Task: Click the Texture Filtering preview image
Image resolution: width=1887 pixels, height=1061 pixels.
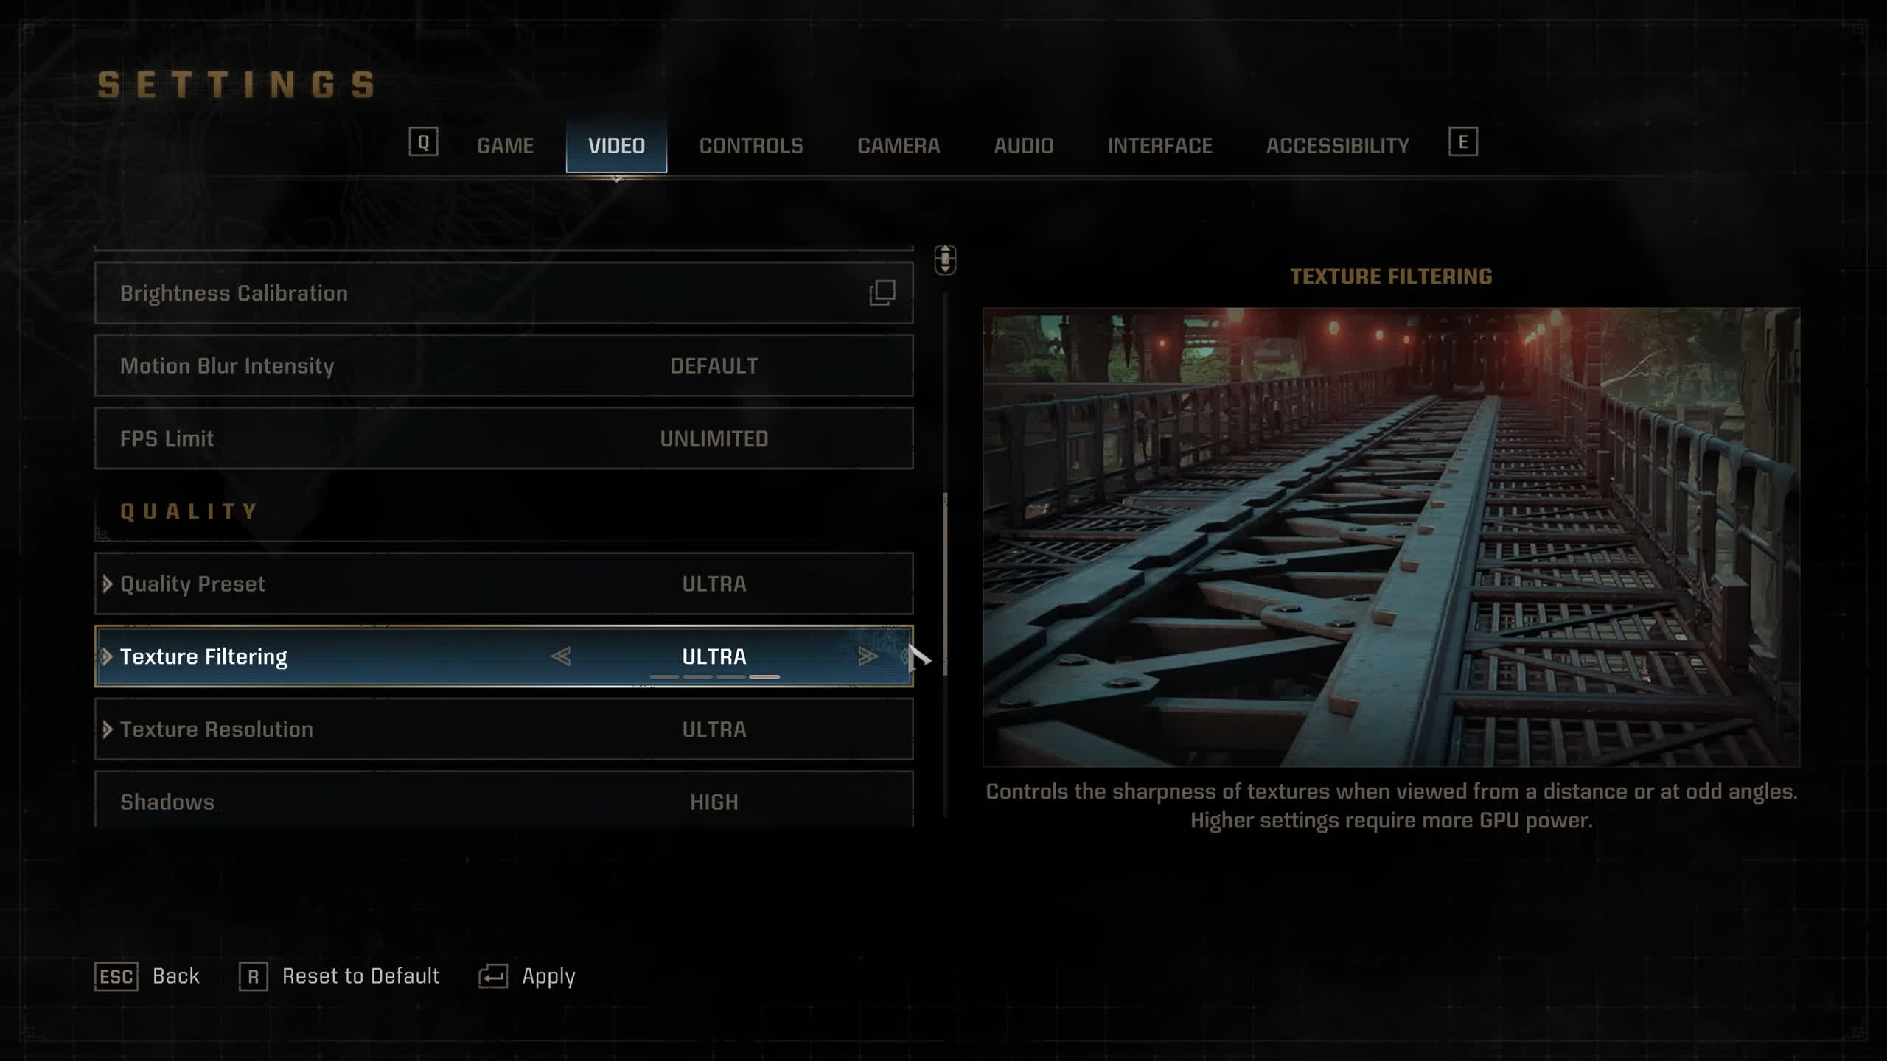Action: point(1391,537)
